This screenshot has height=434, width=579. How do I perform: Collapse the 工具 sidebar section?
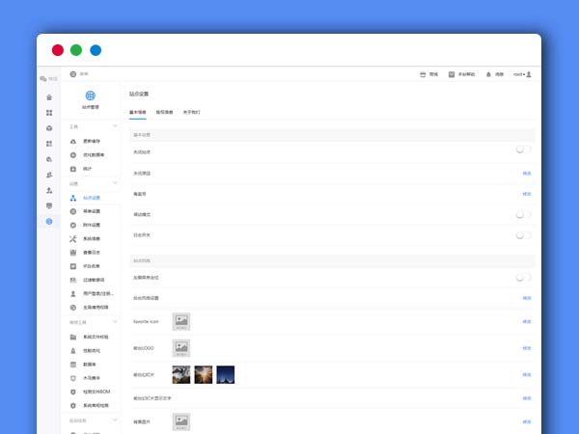click(x=114, y=126)
